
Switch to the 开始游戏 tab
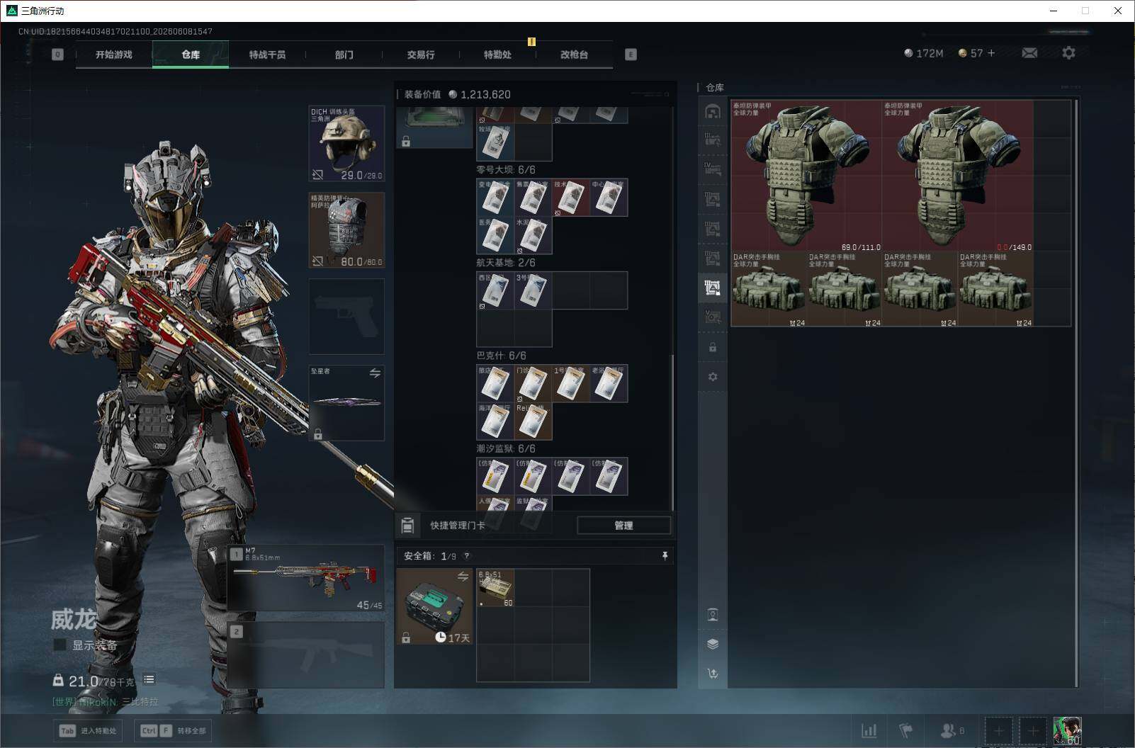(114, 55)
